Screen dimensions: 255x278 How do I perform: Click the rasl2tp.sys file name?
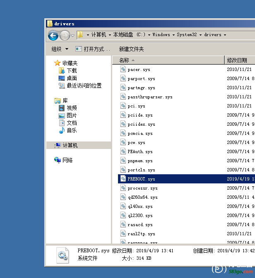[141, 234]
